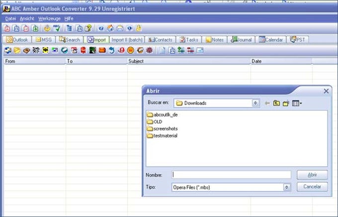
Task: Click the blank page icon in import toolbar
Action: tap(162, 50)
